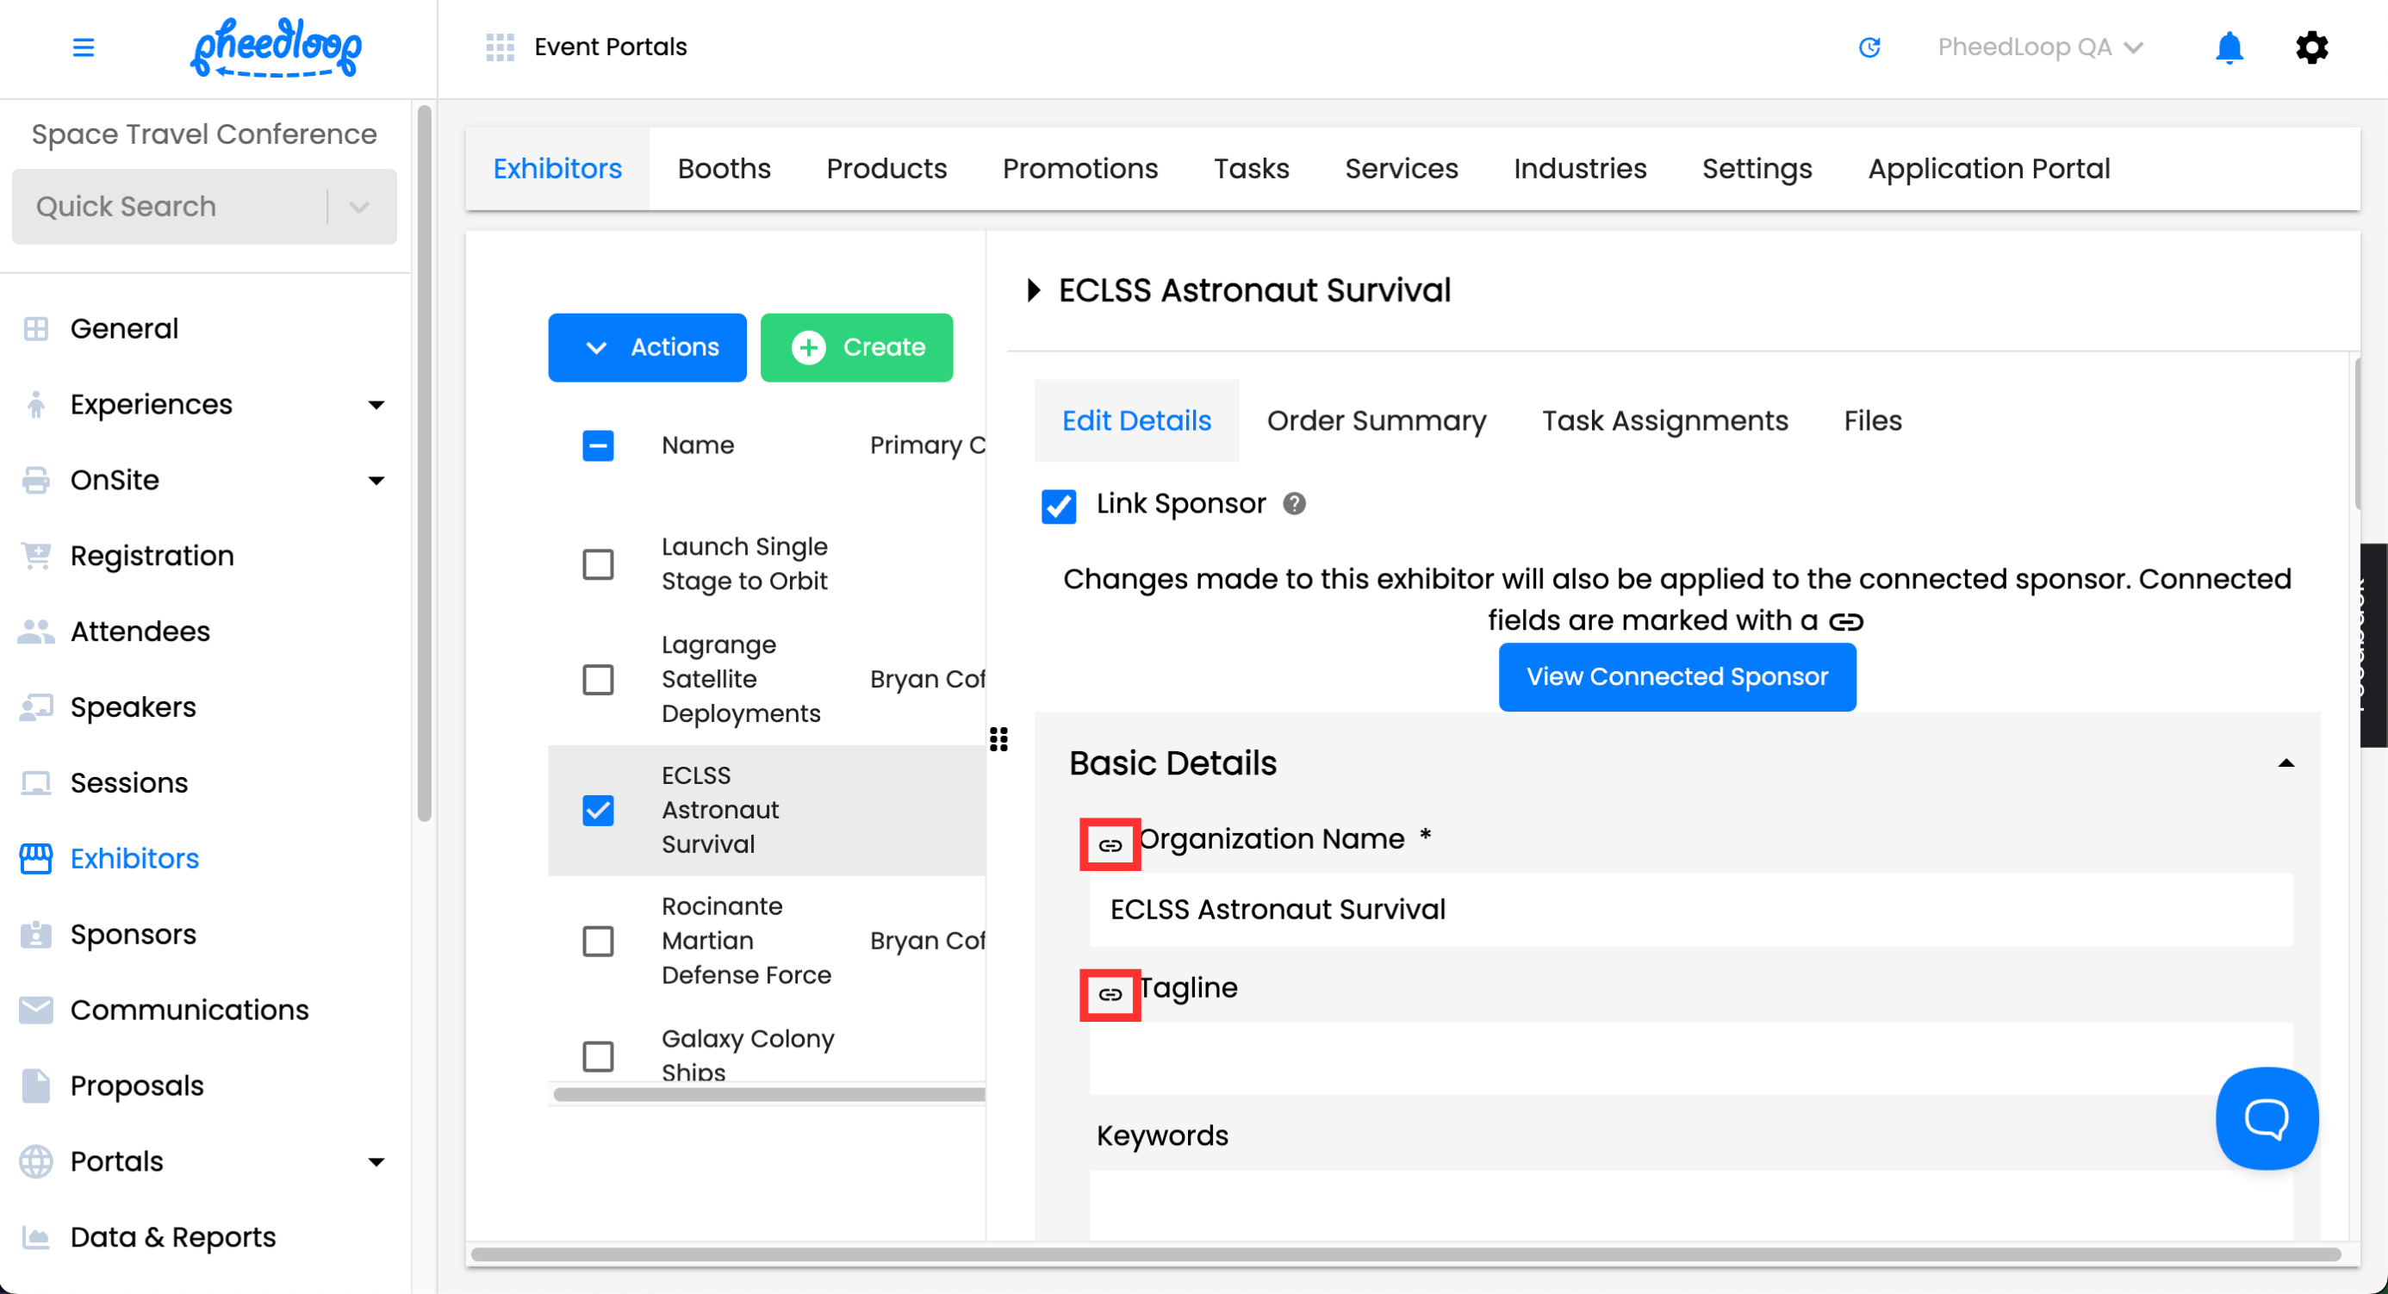Check Rocinante Martian Defense Force row

[598, 941]
